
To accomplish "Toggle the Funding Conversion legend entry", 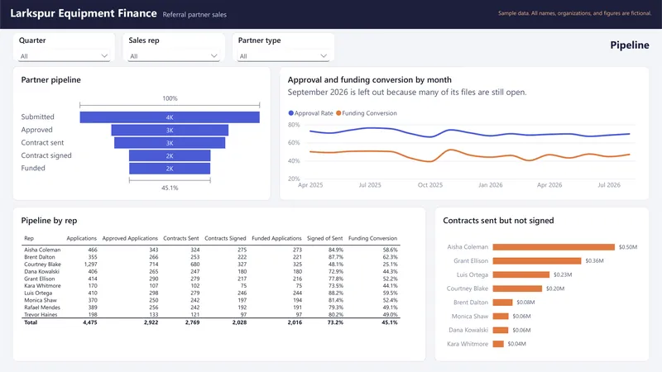I will [x=367, y=113].
